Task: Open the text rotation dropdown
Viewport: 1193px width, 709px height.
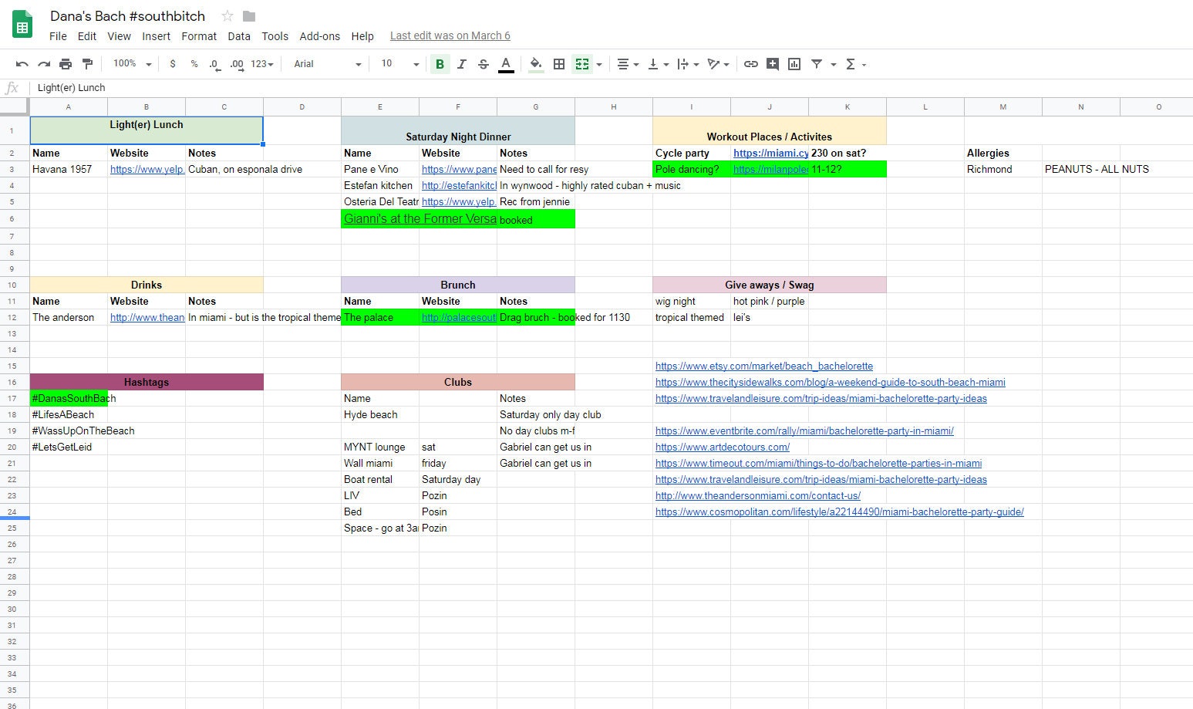Action: pos(718,64)
